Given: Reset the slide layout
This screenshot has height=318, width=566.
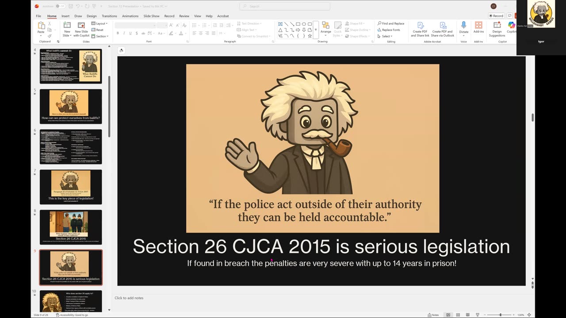Looking at the screenshot, I should point(97,30).
